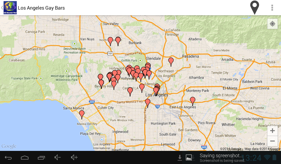The width and height of the screenshot is (281, 164).
Task: Center map with the my location button
Action: coord(272,24)
